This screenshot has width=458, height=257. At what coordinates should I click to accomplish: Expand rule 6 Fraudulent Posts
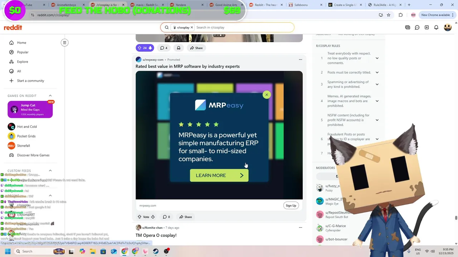pos(377,139)
